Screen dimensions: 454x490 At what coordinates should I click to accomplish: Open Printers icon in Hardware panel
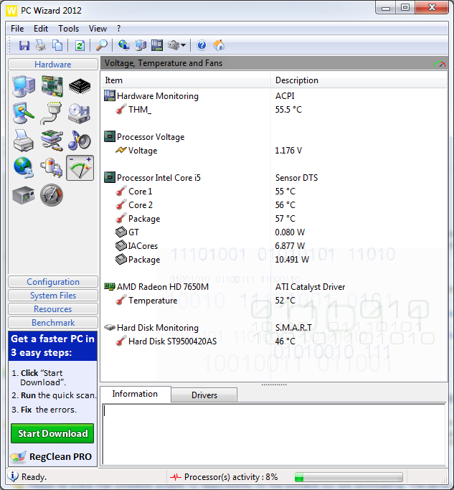coord(24,141)
